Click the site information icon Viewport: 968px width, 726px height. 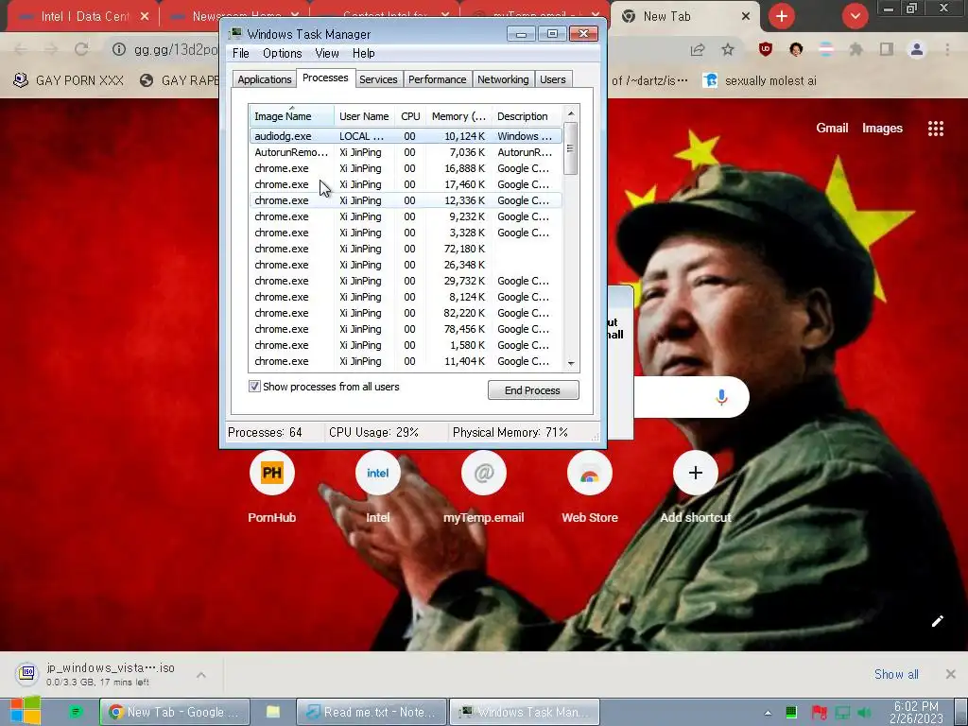[118, 49]
